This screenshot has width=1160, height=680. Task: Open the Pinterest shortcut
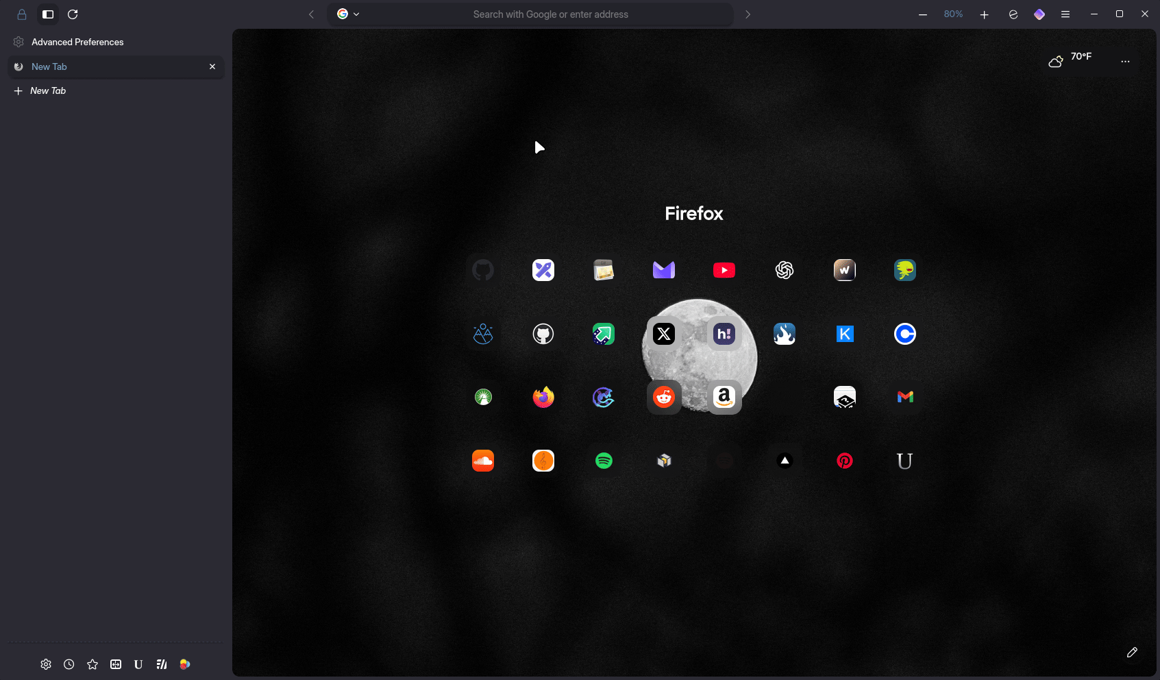click(844, 461)
